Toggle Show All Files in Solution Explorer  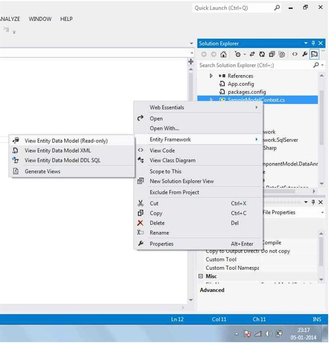282,54
